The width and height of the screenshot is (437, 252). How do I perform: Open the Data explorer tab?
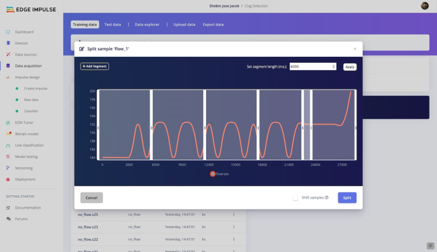[147, 25]
